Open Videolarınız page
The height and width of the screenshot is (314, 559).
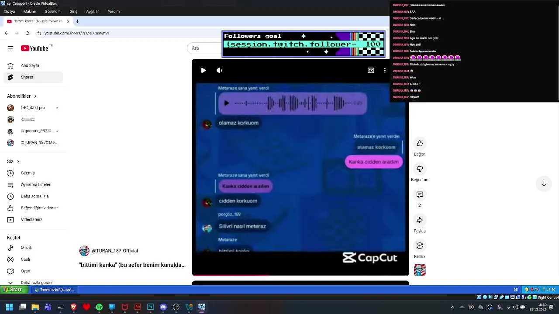[x=33, y=220]
